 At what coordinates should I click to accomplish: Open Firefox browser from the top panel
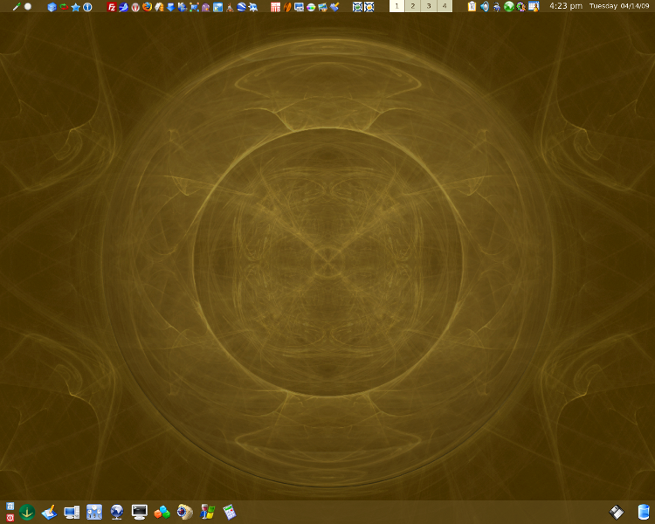(x=147, y=7)
